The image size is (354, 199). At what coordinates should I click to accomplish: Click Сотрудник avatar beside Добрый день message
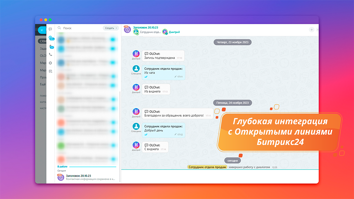[136, 127]
